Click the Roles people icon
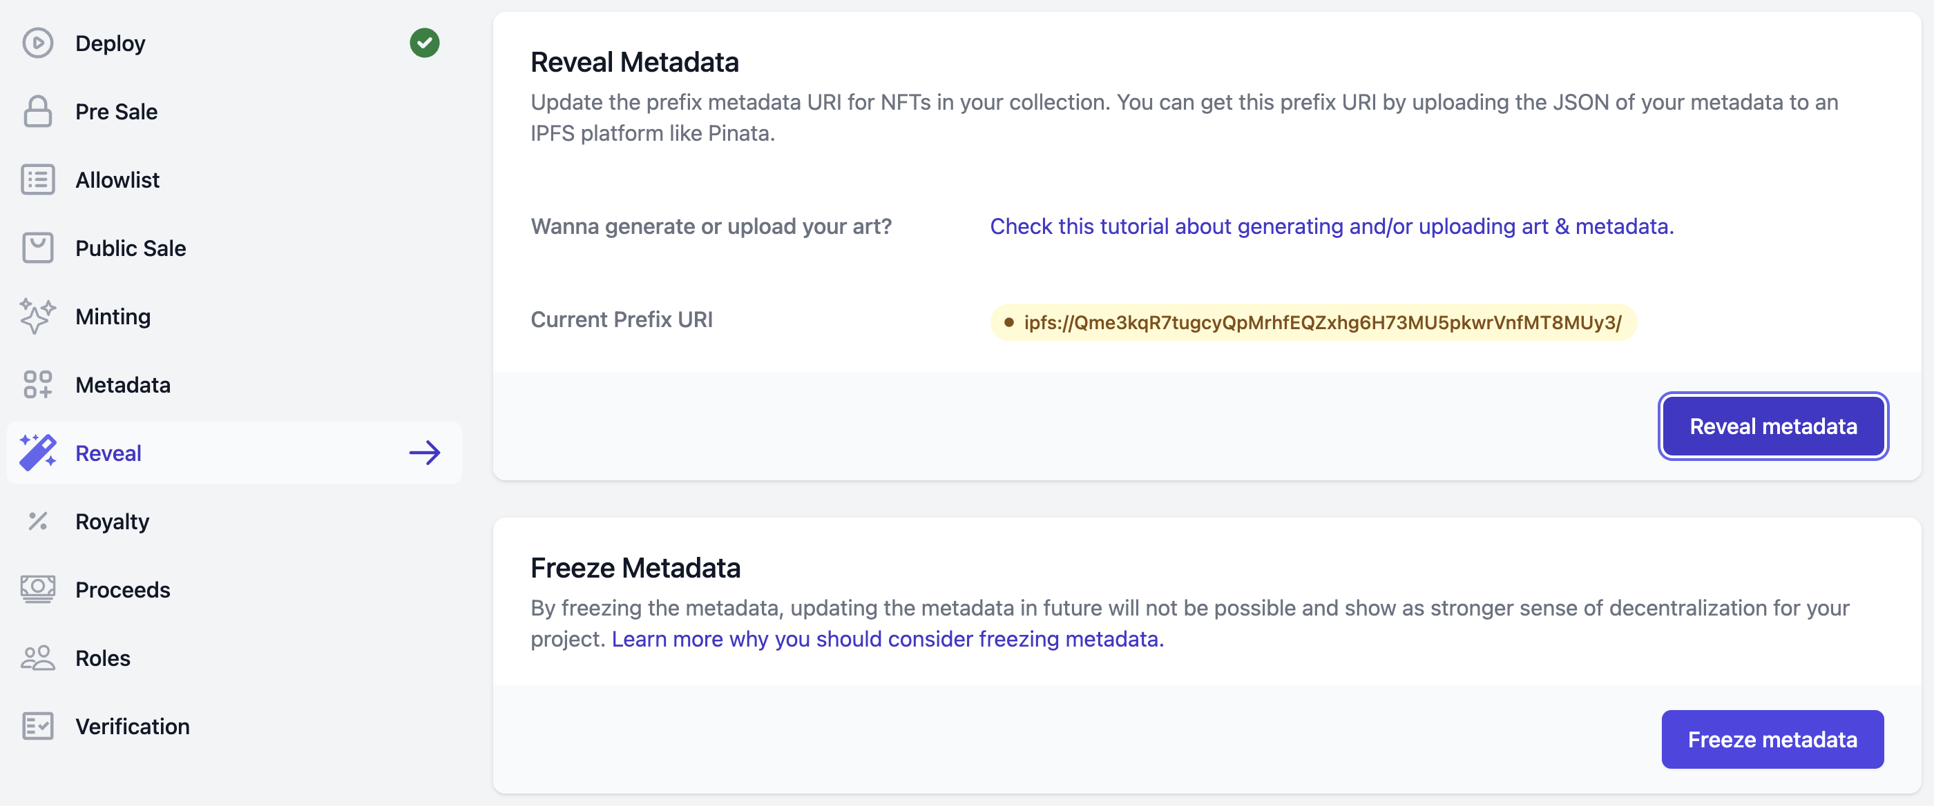 tap(37, 658)
